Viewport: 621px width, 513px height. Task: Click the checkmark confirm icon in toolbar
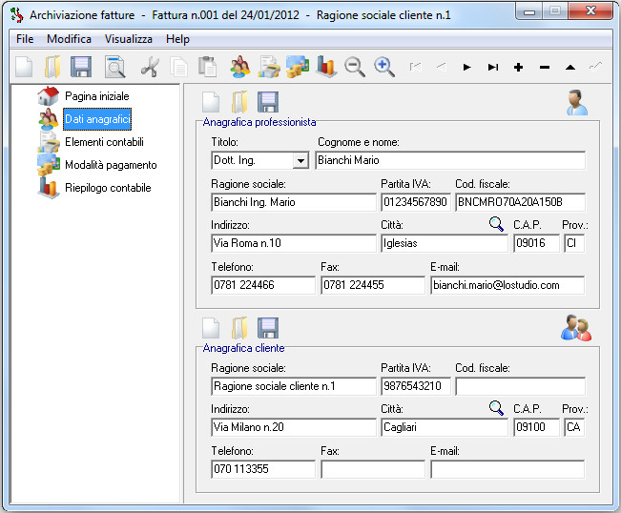[x=595, y=66]
